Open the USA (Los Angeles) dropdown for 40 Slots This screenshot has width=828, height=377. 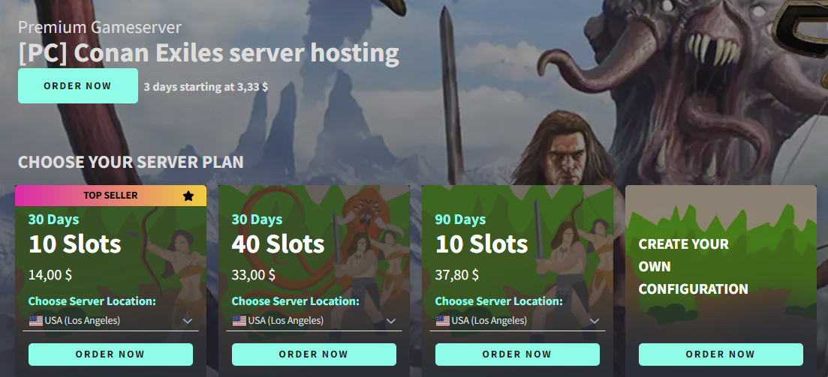314,321
